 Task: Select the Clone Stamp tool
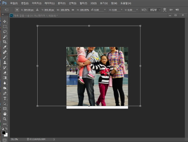(5, 62)
